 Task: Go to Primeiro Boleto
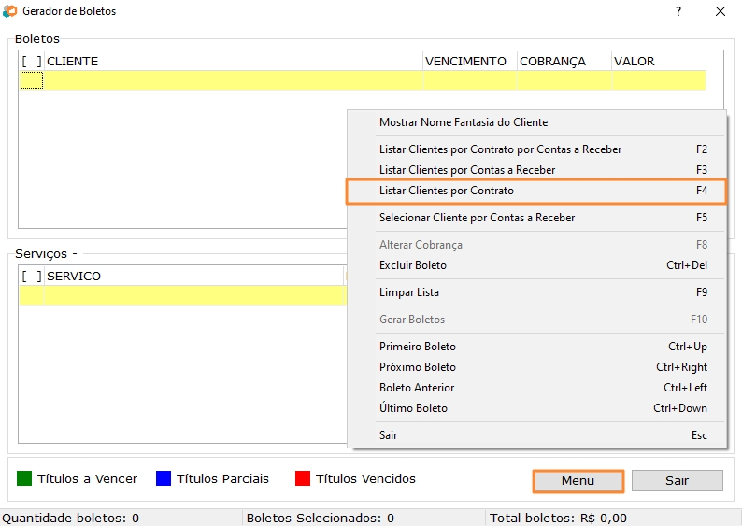click(x=418, y=347)
